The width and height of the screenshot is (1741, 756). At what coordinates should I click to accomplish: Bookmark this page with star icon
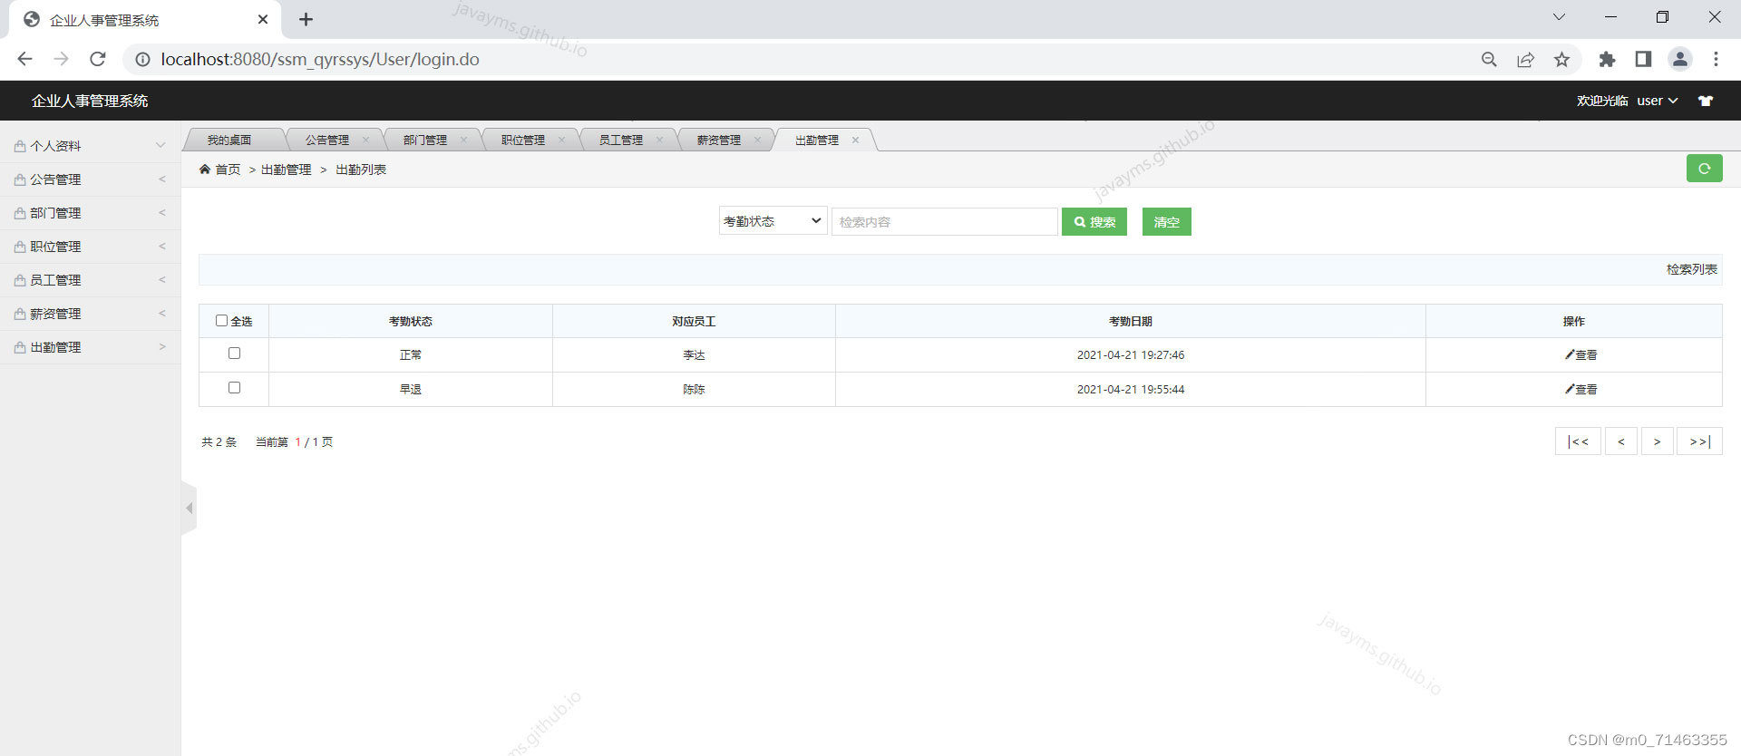[1561, 59]
